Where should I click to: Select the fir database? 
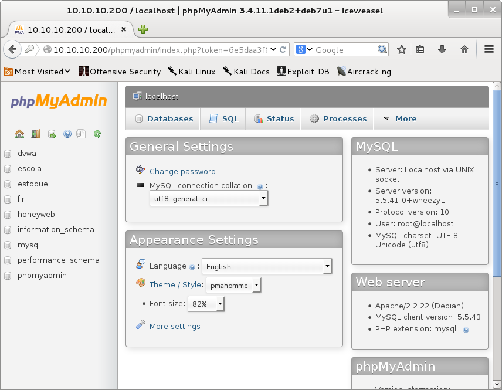point(21,199)
